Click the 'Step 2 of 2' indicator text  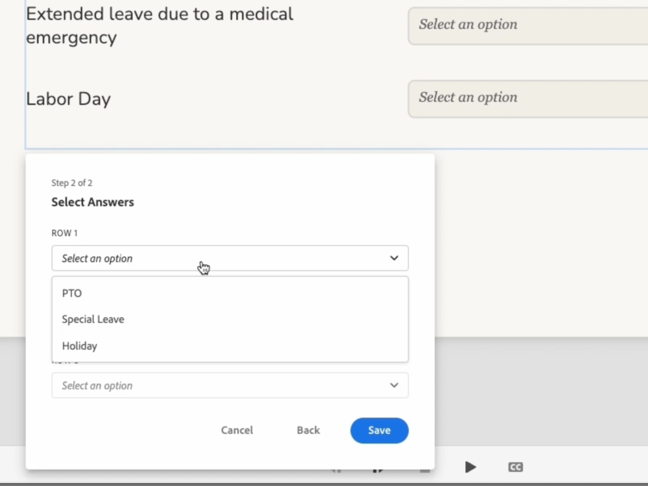click(72, 183)
